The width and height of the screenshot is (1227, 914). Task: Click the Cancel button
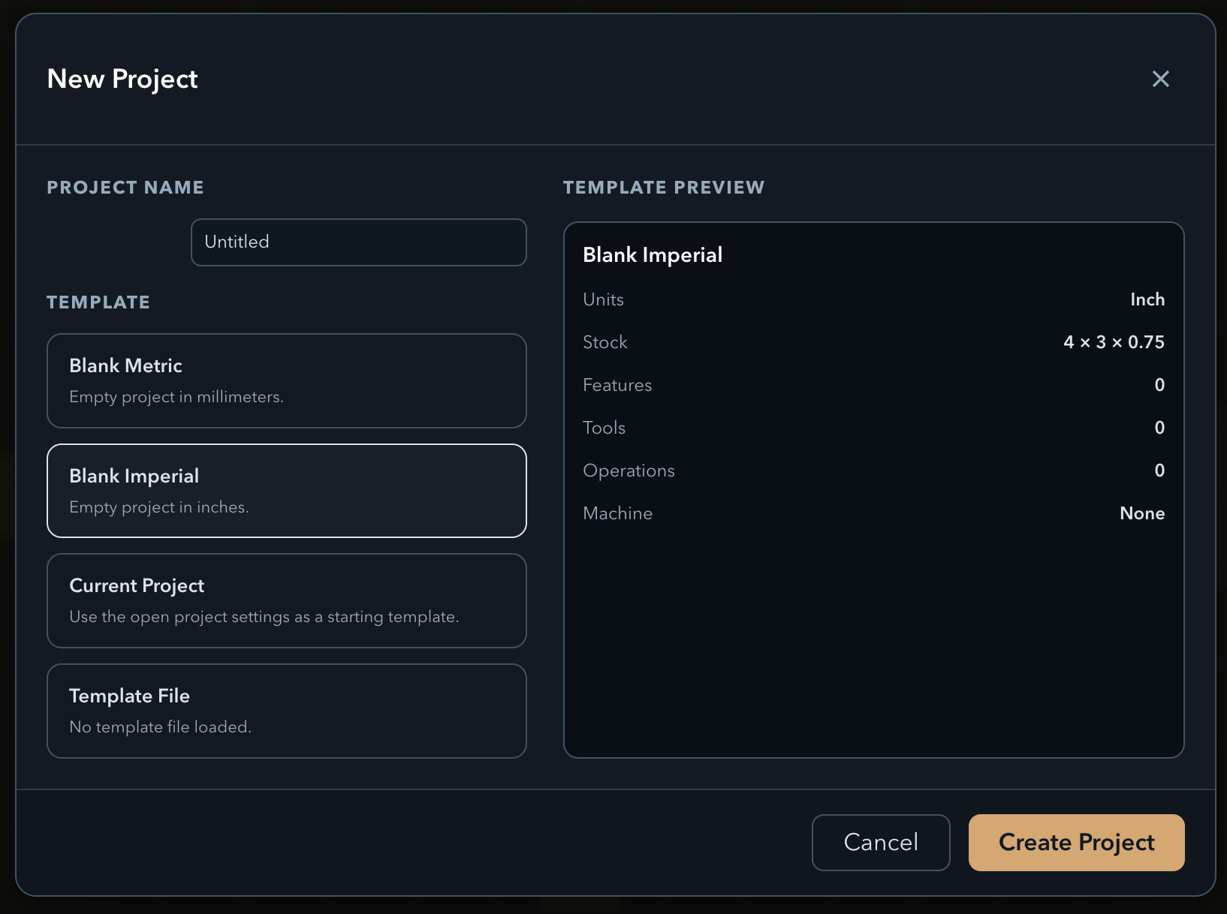tap(880, 842)
